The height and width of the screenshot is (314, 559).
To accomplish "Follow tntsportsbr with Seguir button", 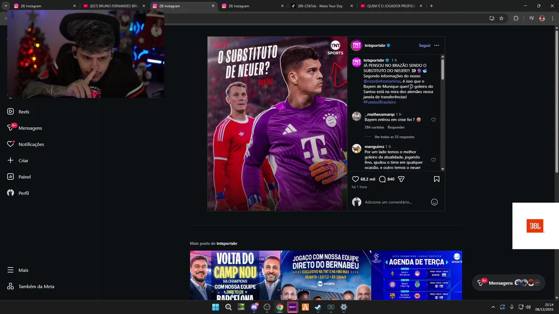I will point(424,45).
